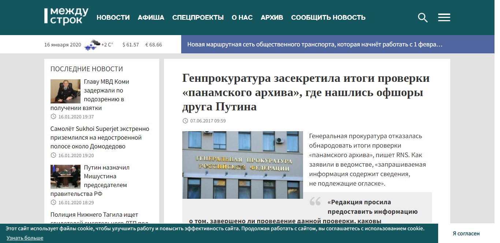Open the Глава МВД Коми news thumbnail
This screenshot has width=500, height=243.
pos(66,91)
